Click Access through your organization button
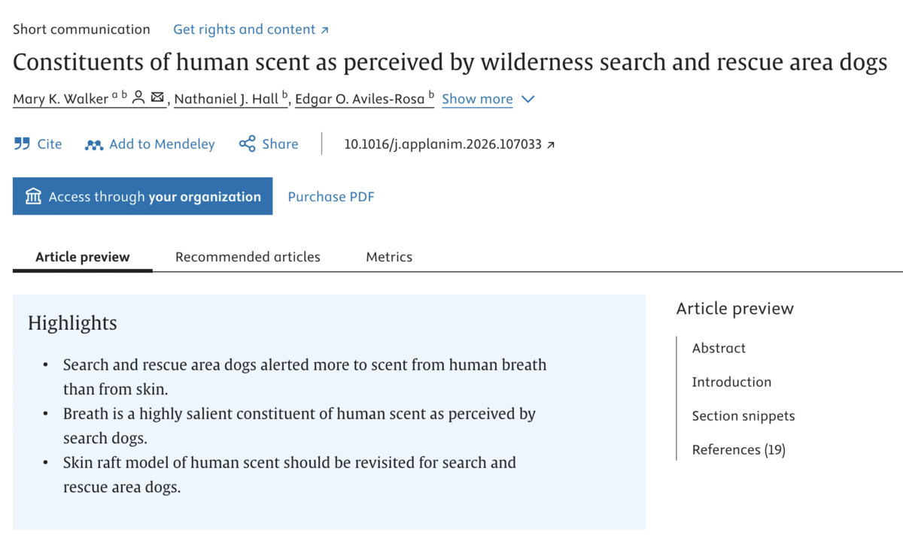 pos(143,196)
